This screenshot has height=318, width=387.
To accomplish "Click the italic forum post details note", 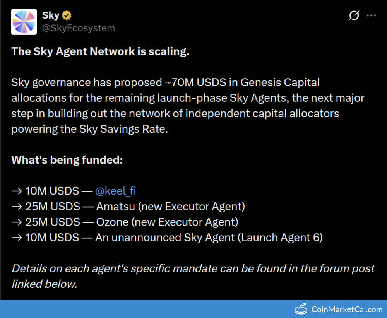I will pos(193,276).
